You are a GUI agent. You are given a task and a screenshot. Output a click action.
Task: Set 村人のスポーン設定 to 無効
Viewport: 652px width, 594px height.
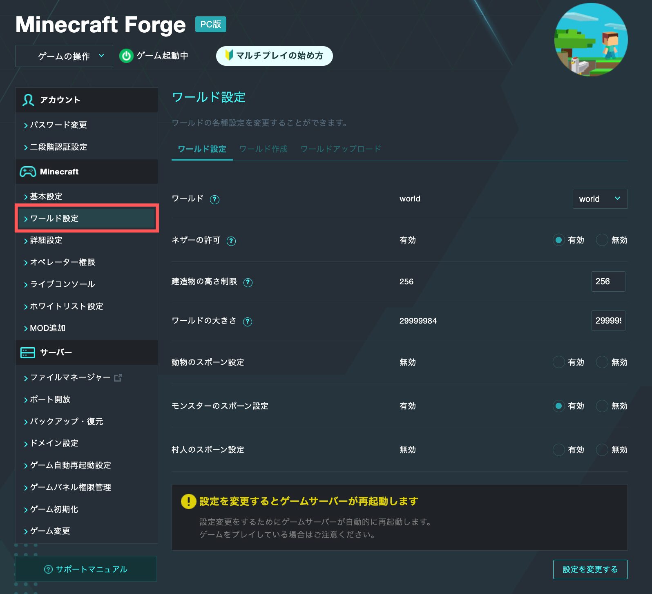tap(602, 449)
